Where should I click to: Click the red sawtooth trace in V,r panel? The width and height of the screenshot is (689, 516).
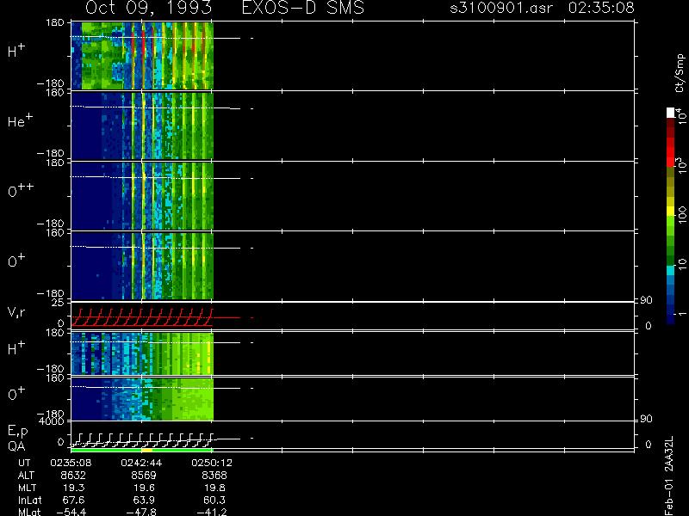coord(142,317)
